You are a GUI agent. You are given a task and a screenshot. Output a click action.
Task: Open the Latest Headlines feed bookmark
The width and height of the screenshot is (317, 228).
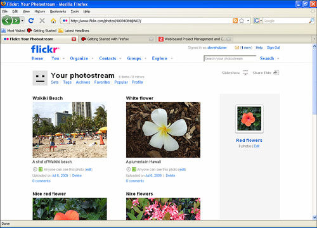point(74,30)
